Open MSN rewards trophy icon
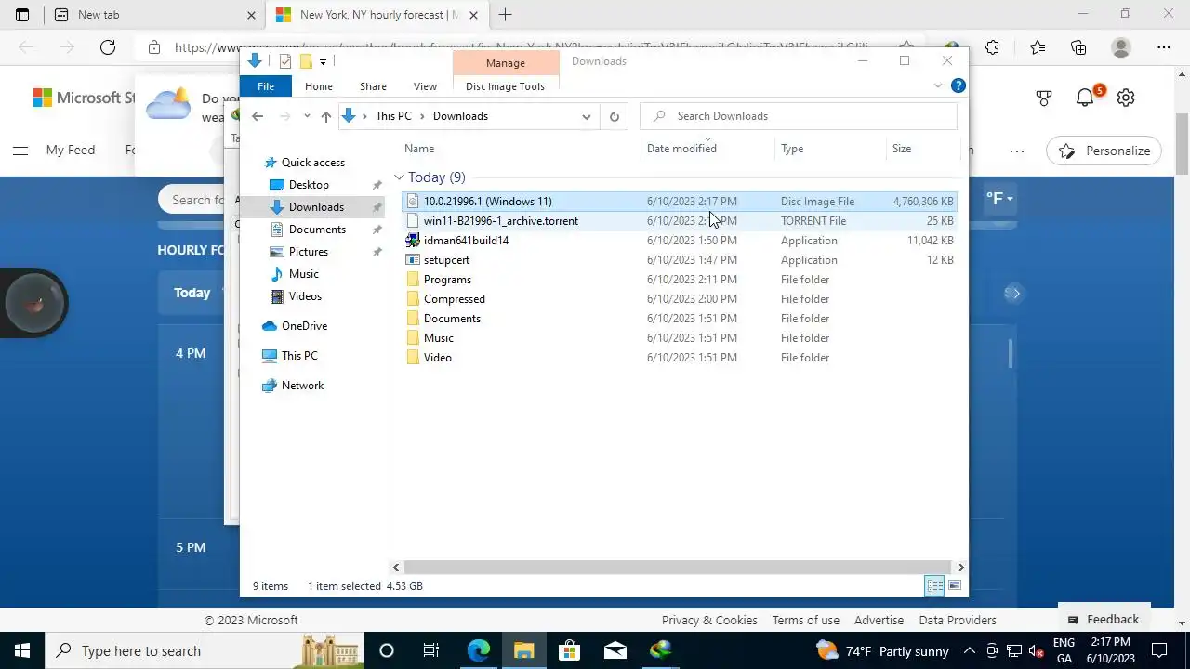The width and height of the screenshot is (1190, 669). pos(1043,98)
